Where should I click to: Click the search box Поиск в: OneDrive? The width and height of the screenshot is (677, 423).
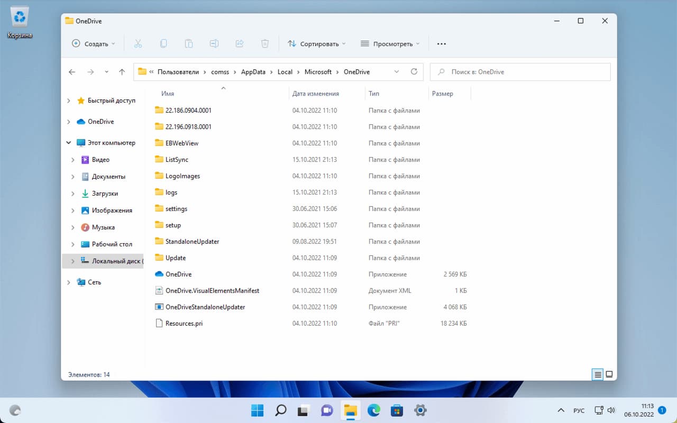(520, 72)
